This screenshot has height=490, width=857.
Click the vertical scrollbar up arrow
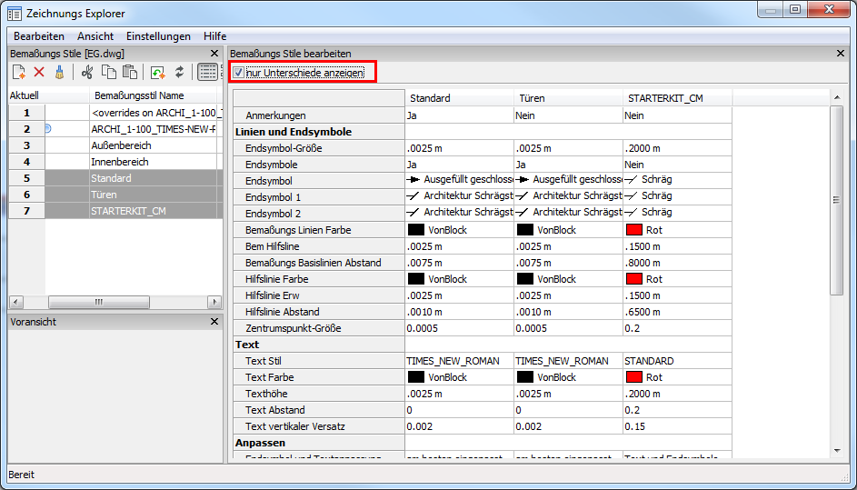837,97
